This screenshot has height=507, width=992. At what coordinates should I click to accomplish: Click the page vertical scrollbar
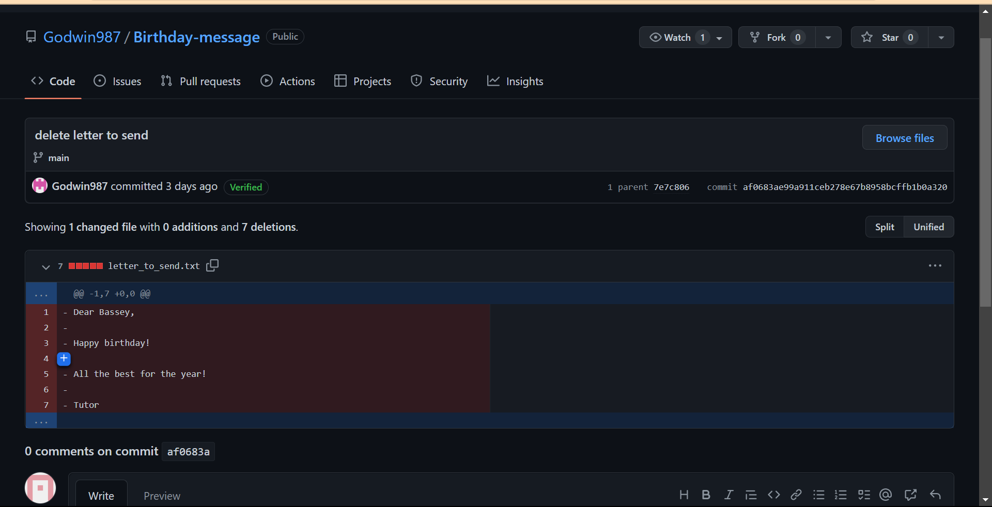point(985,172)
